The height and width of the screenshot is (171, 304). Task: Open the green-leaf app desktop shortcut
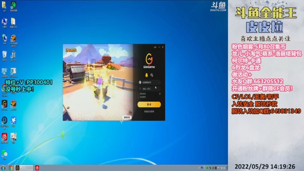(13, 6)
